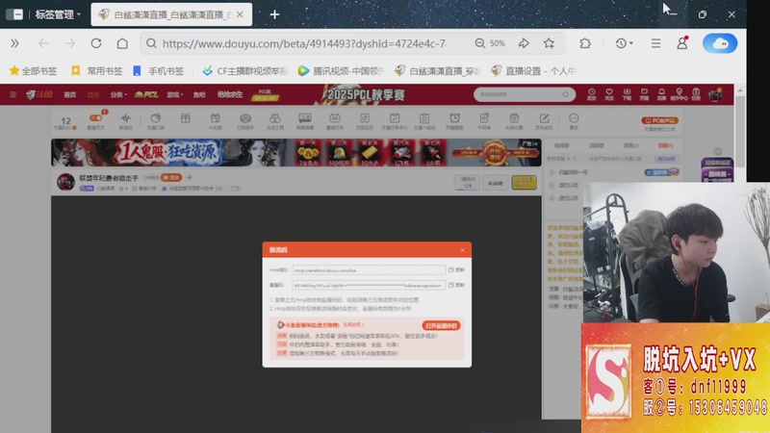Close the orange stream code dialog
The width and height of the screenshot is (770, 433).
pos(462,250)
